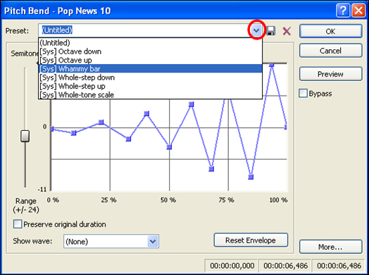Click the context help question mark icon
Screen dimensions: 369x275
coord(343,11)
